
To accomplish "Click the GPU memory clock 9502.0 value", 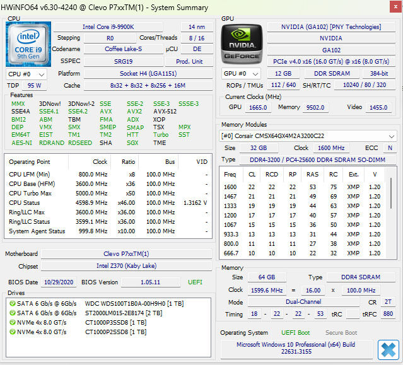I will click(x=315, y=107).
